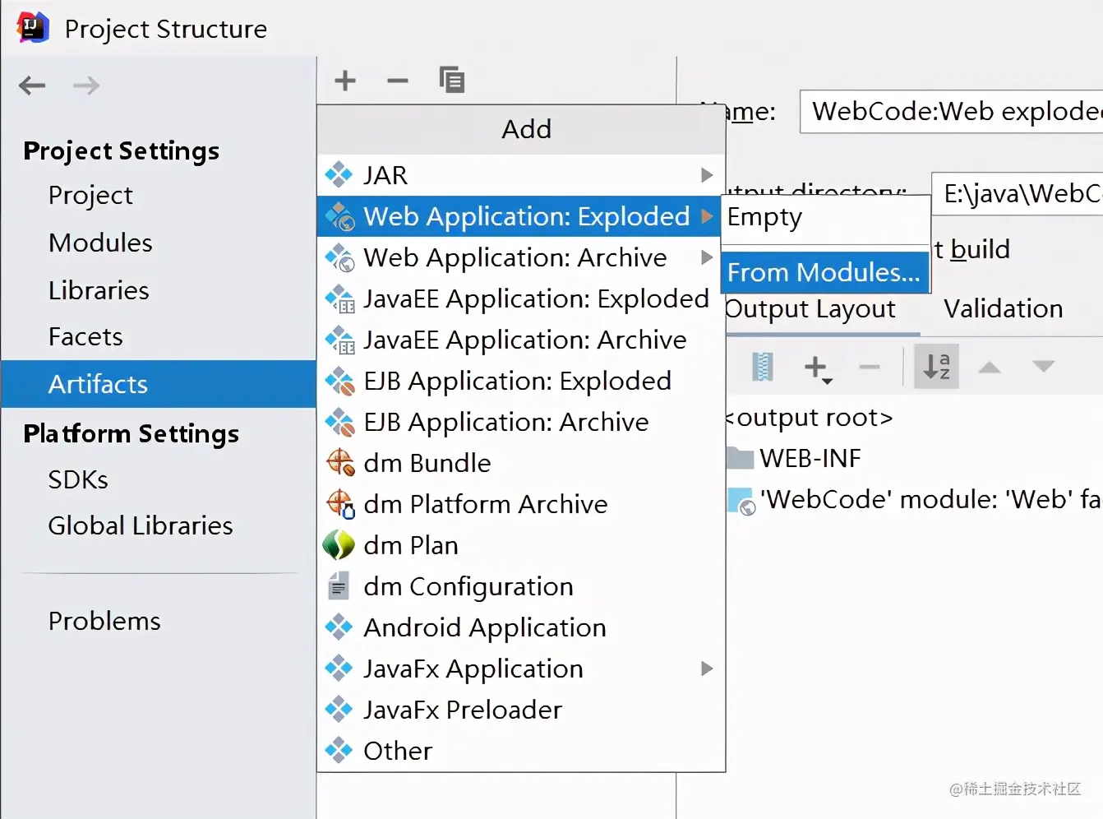Switch to the Output Layout tab
This screenshot has width=1103, height=819.
click(811, 309)
